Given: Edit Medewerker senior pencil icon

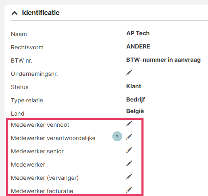Looking at the screenshot, I should (x=129, y=150).
